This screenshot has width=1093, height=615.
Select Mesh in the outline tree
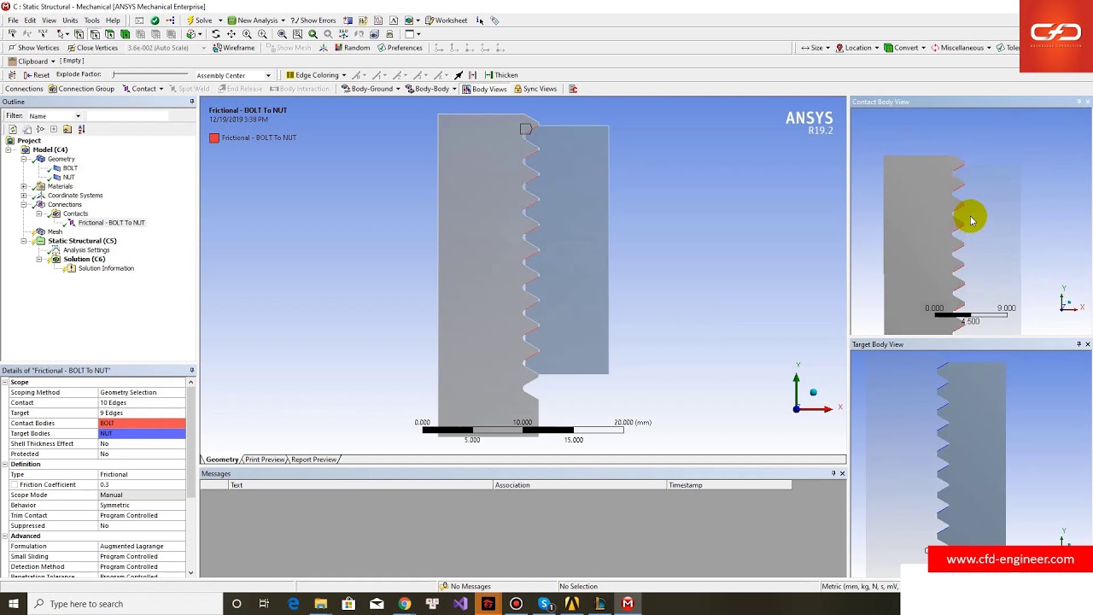click(x=55, y=231)
